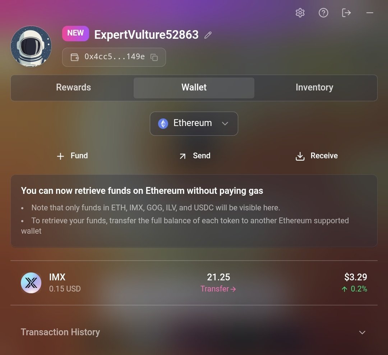Click the Send button

[x=195, y=156]
